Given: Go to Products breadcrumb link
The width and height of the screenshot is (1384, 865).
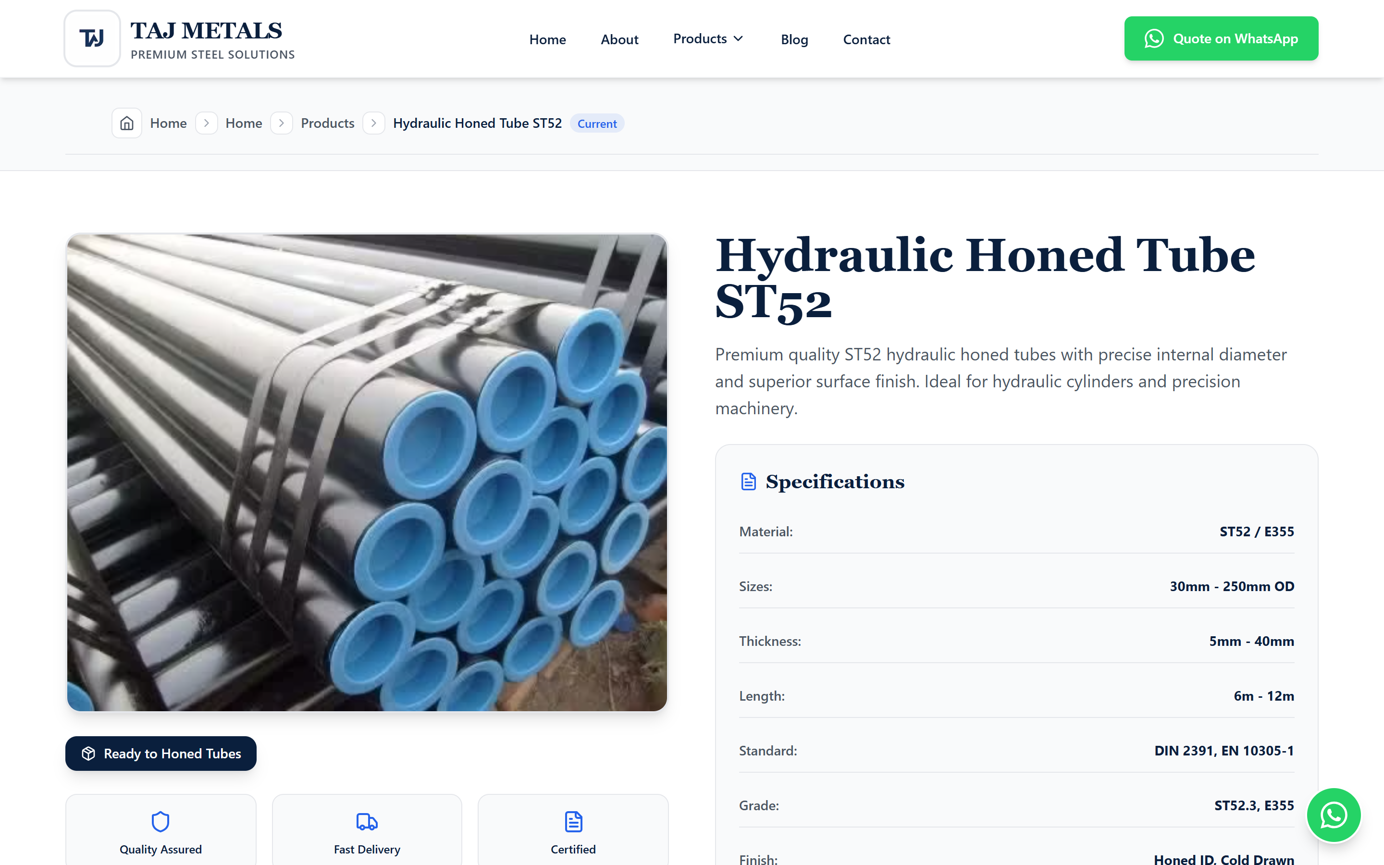Looking at the screenshot, I should point(328,124).
